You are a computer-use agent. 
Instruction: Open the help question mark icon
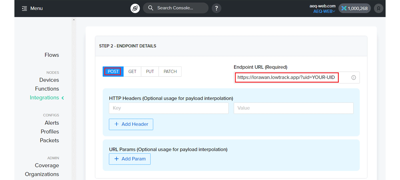[216, 8]
